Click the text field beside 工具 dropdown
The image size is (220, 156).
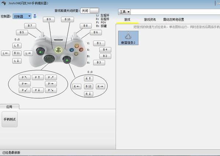pyautogui.click(x=175, y=12)
